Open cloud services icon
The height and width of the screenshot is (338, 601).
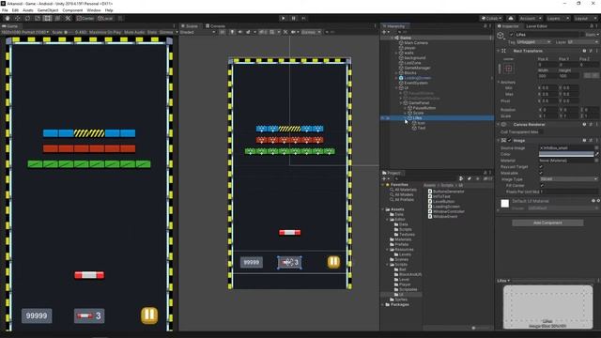511,18
